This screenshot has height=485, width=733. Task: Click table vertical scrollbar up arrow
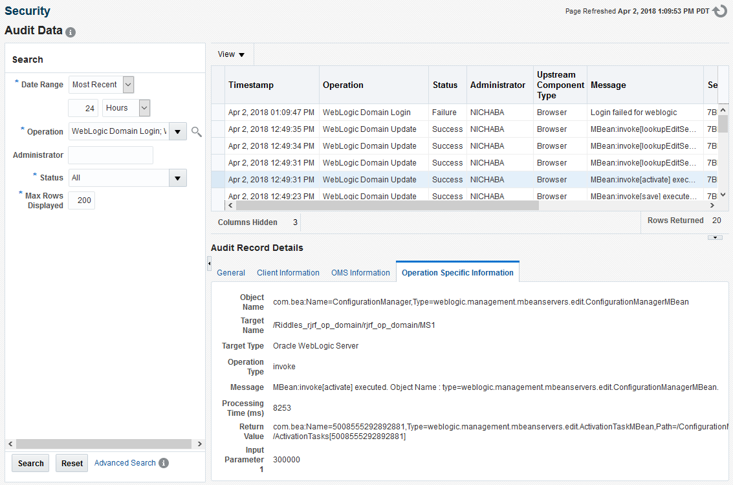(x=723, y=111)
